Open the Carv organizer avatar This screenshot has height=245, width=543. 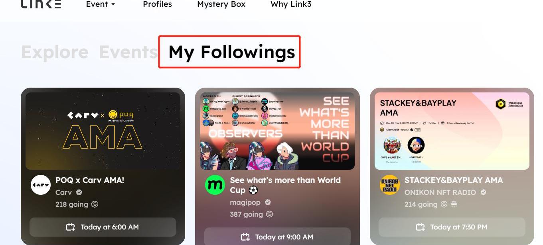(x=41, y=185)
